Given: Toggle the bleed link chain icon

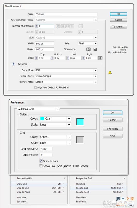Looking at the screenshot, I should tap(100, 58).
